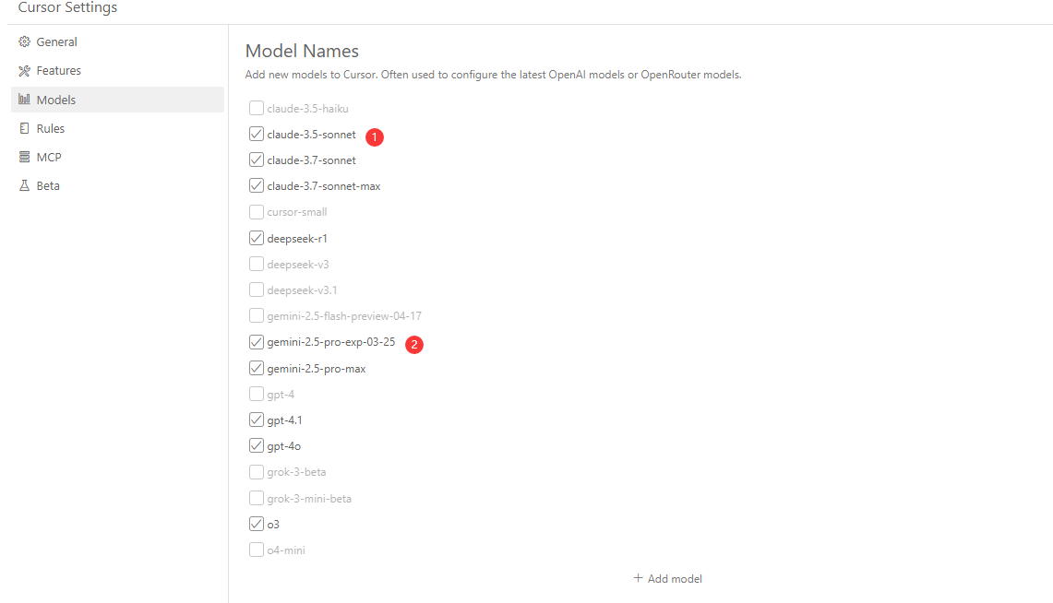Click the gemini-2.5-pro-exp-03-25 label text
The height and width of the screenshot is (603, 1053).
click(x=331, y=342)
